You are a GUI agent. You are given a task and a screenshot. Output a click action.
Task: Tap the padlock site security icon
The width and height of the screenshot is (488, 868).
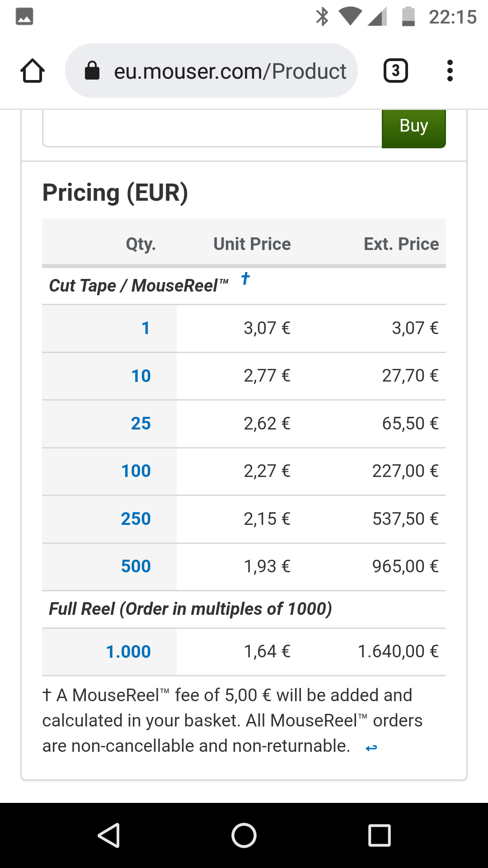[x=92, y=71]
